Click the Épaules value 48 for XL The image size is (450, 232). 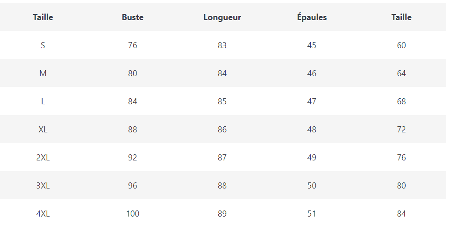(312, 130)
